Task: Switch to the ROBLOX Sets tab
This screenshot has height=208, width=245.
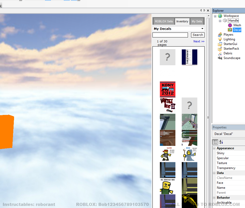Action: [163, 21]
